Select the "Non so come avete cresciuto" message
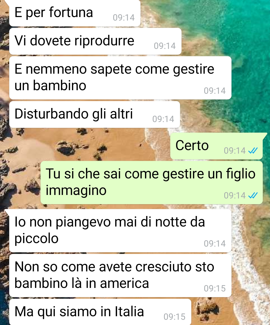Viewport: 270px width, 325px height. [x=120, y=276]
